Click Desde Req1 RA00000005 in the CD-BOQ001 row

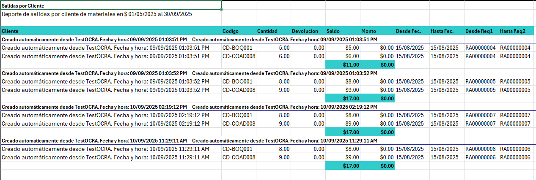(x=481, y=81)
